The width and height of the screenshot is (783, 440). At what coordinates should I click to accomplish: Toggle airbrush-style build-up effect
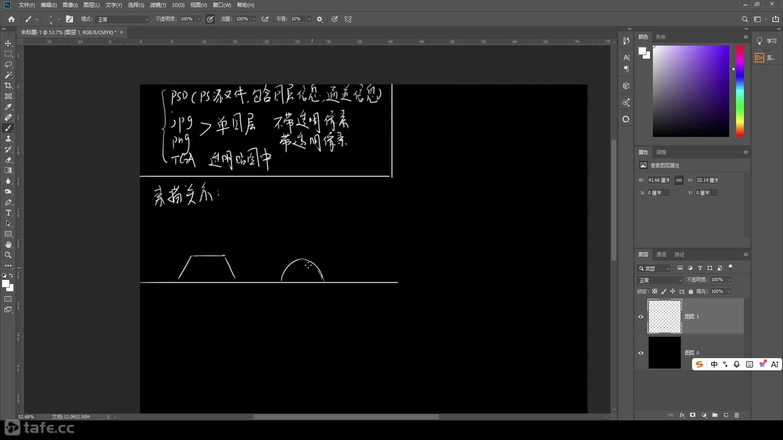(265, 19)
